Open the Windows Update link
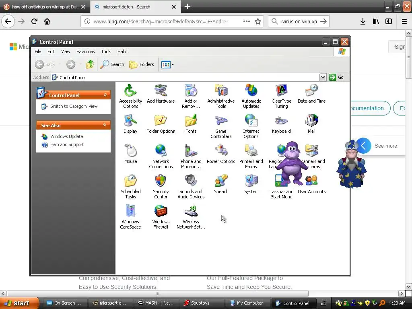The height and width of the screenshot is (309, 412). click(66, 136)
